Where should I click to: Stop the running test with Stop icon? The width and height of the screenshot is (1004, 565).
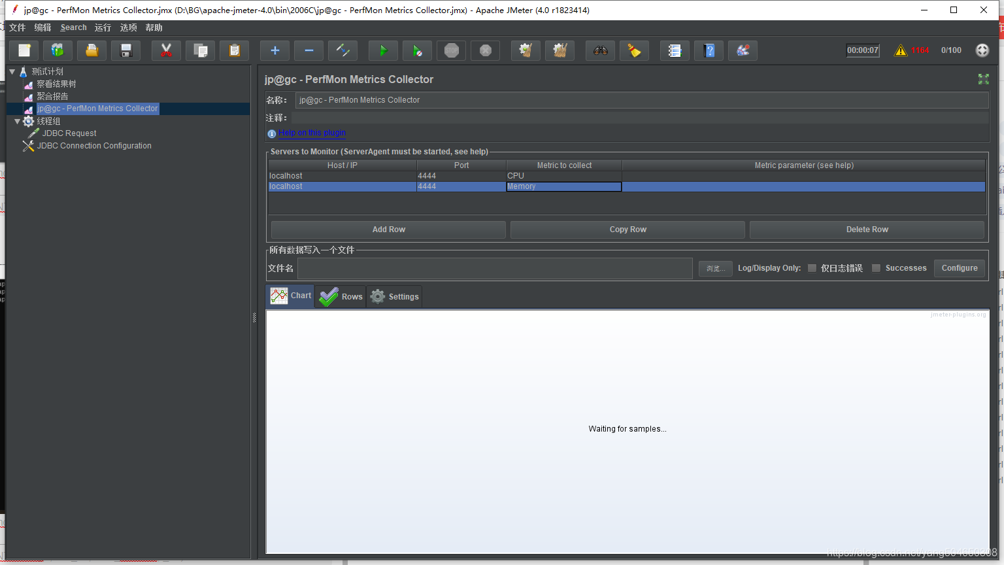coord(452,50)
